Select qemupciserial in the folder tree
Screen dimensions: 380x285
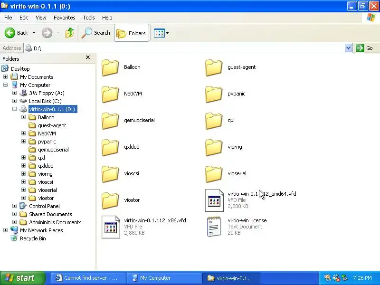coord(53,150)
